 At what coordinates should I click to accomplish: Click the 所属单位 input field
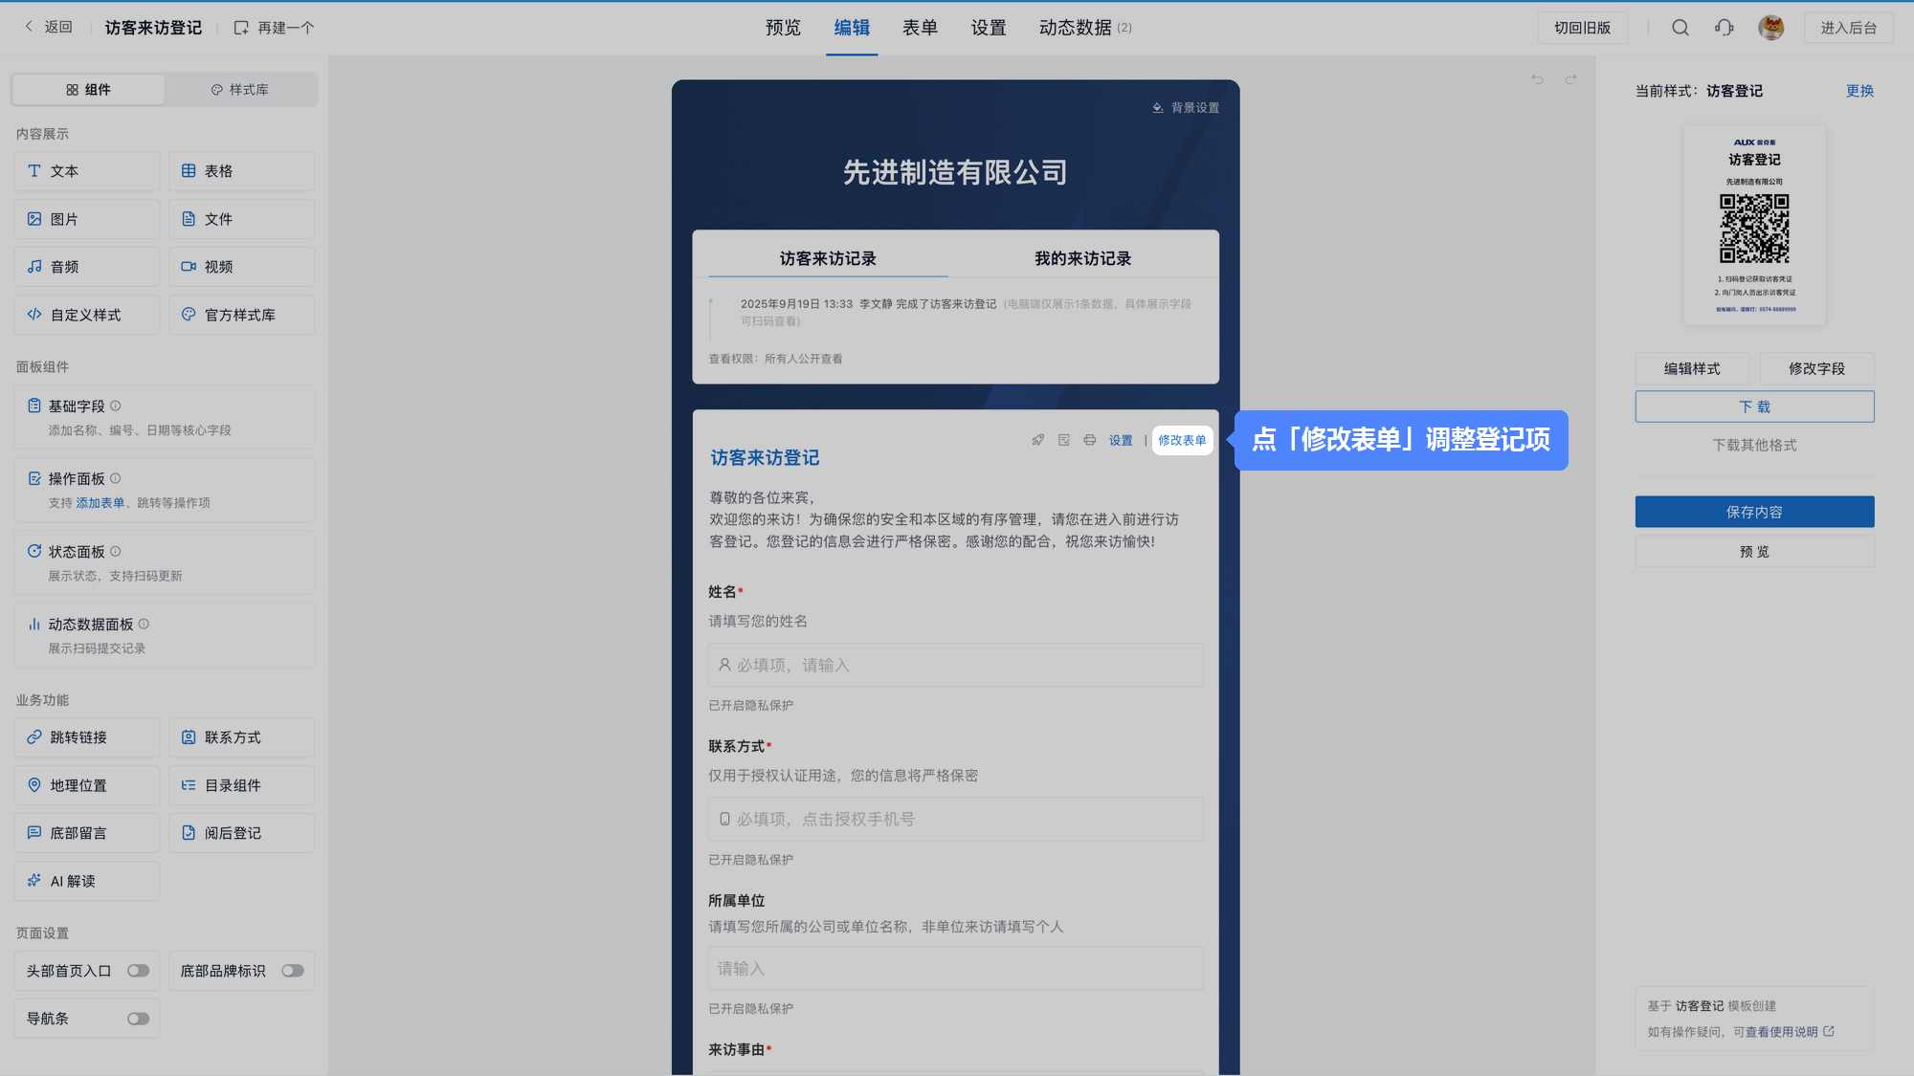(x=955, y=969)
